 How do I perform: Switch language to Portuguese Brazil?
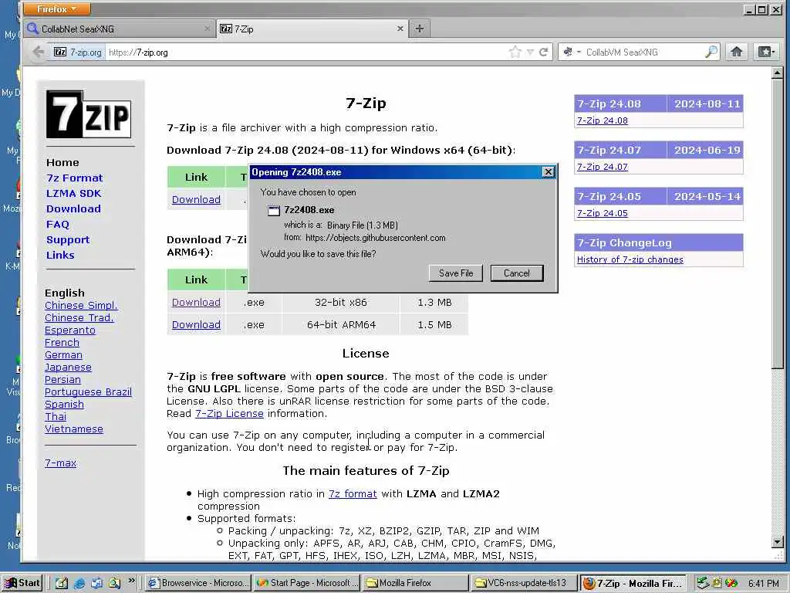pyautogui.click(x=88, y=391)
